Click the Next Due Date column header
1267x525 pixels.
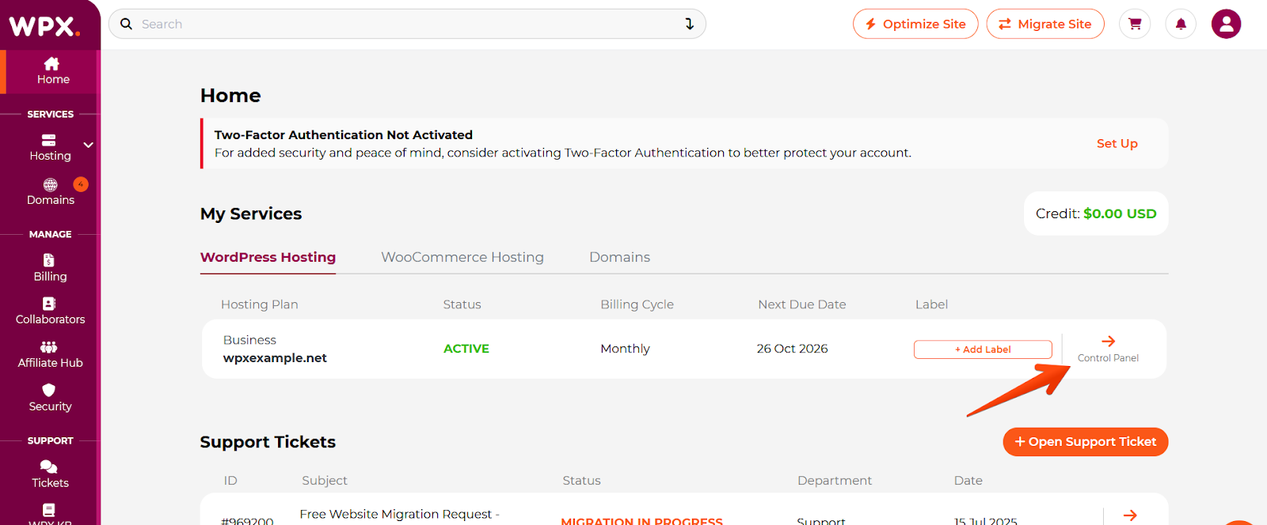[802, 304]
